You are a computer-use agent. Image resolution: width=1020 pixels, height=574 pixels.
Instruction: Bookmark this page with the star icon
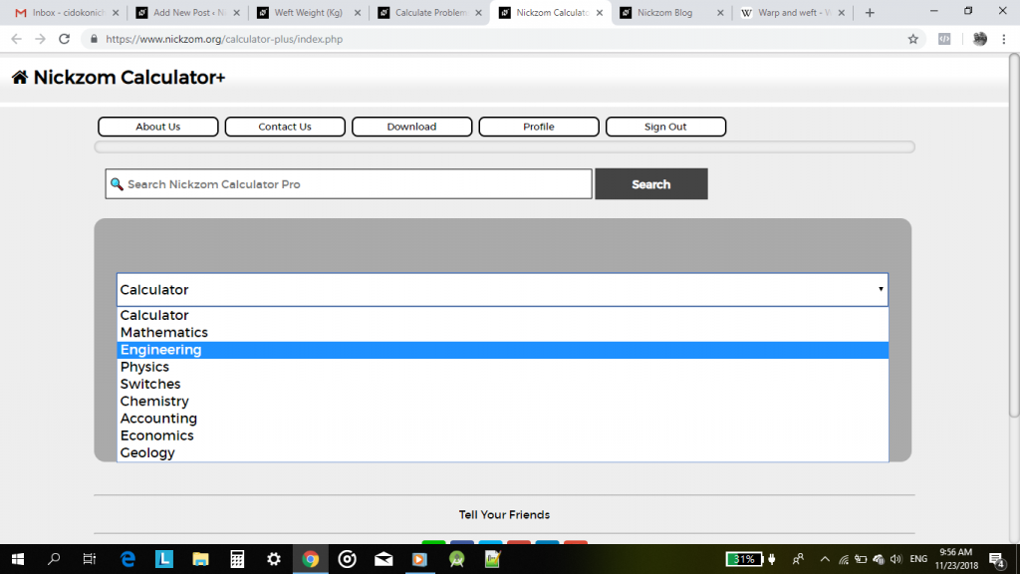click(x=912, y=39)
